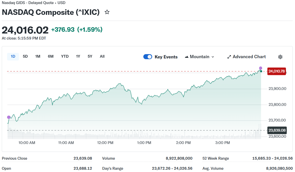Switch to the 5D time range
Viewport: 295px width, 172px height.
[25, 56]
